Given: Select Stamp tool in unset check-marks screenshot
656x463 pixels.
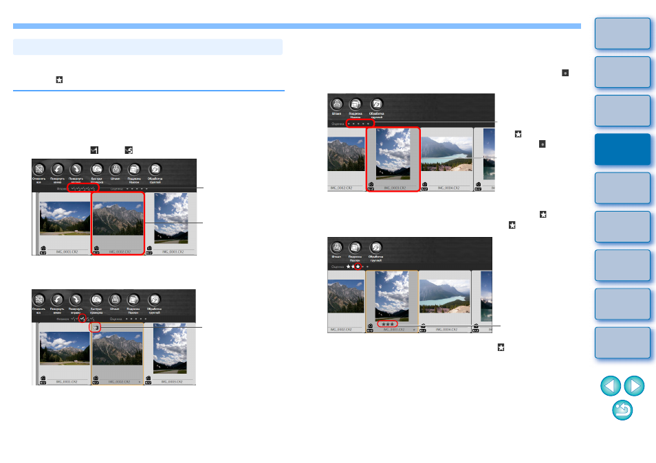Looking at the screenshot, I should (x=115, y=170).
